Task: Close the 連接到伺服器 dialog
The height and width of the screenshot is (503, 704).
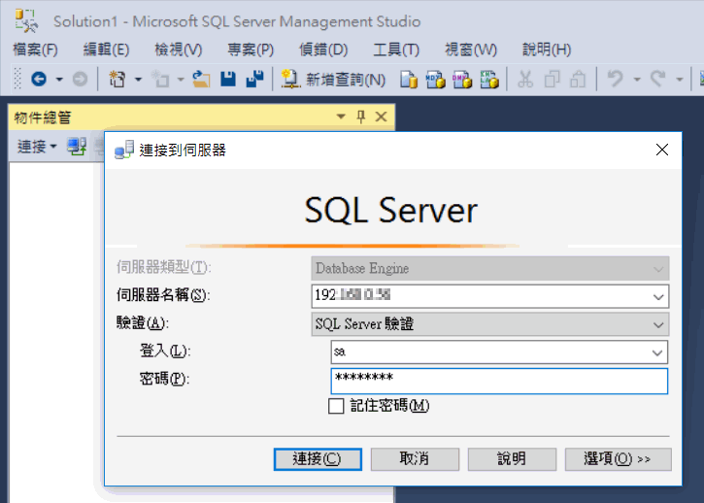Action: coord(662,150)
